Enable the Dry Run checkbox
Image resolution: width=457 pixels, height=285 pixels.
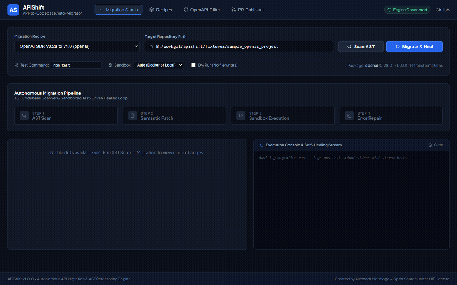pos(194,65)
